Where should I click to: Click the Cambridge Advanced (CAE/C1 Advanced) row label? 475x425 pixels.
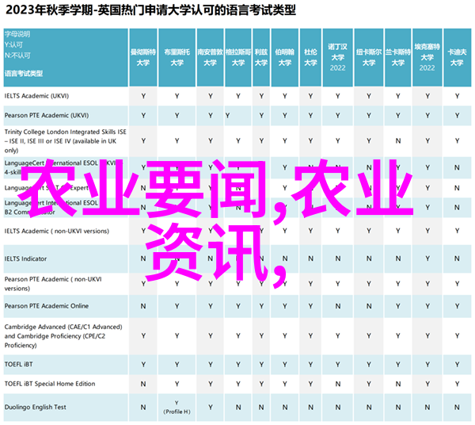click(x=63, y=336)
